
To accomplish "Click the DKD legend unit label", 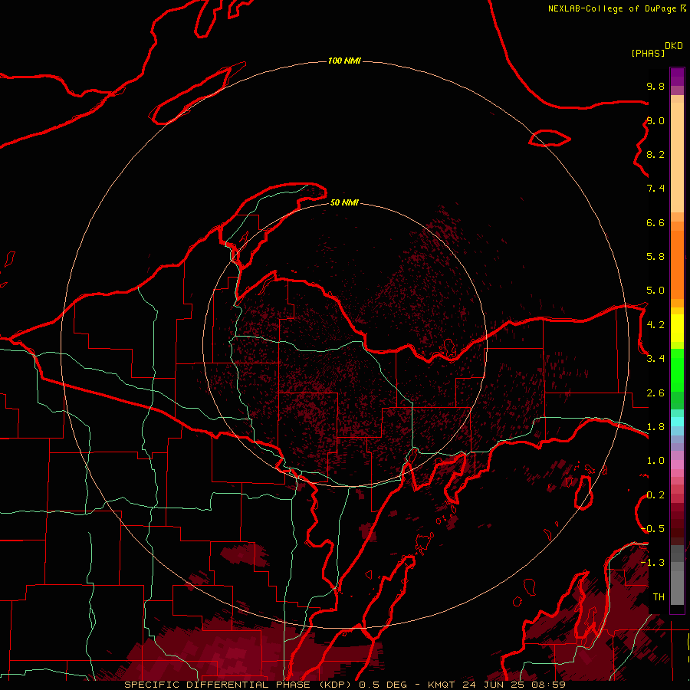I will click(x=674, y=45).
